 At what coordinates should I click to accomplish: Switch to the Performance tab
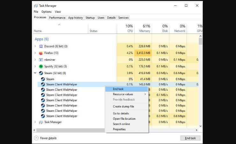click(57, 18)
